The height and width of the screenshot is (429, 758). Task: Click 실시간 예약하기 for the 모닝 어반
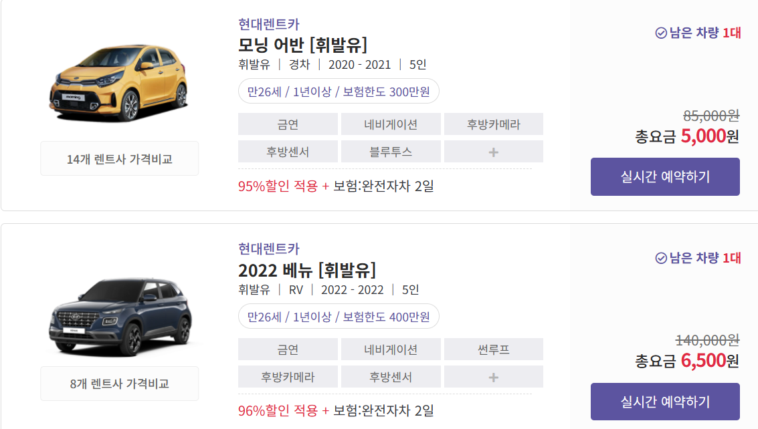pos(664,176)
